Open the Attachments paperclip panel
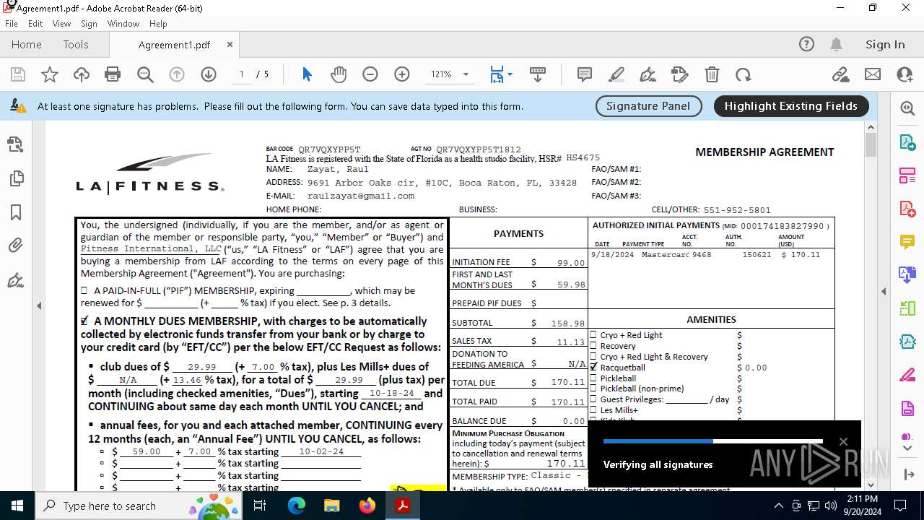This screenshot has width=924, height=520. coord(16,246)
